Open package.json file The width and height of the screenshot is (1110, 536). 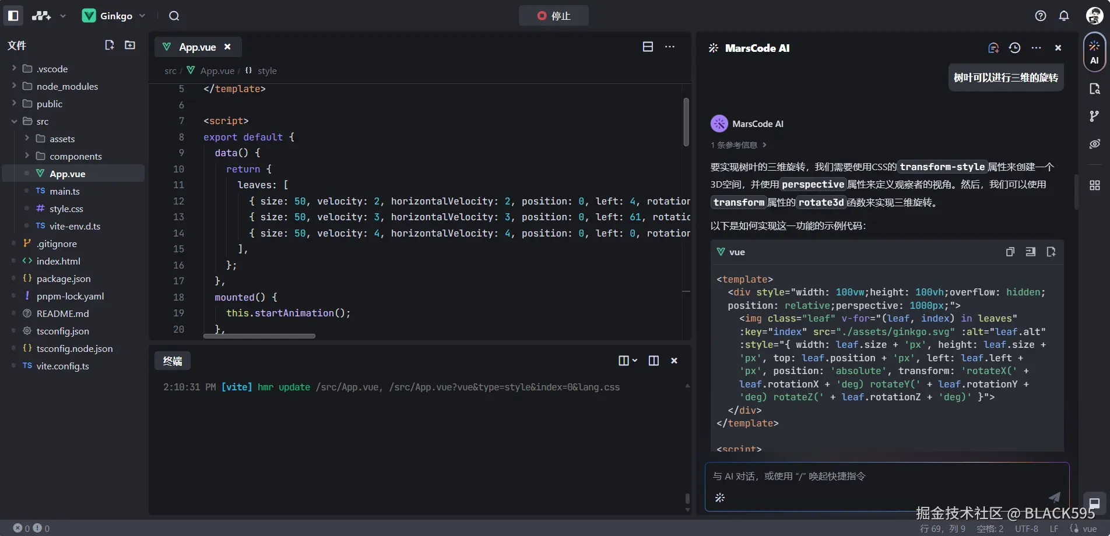click(x=73, y=278)
